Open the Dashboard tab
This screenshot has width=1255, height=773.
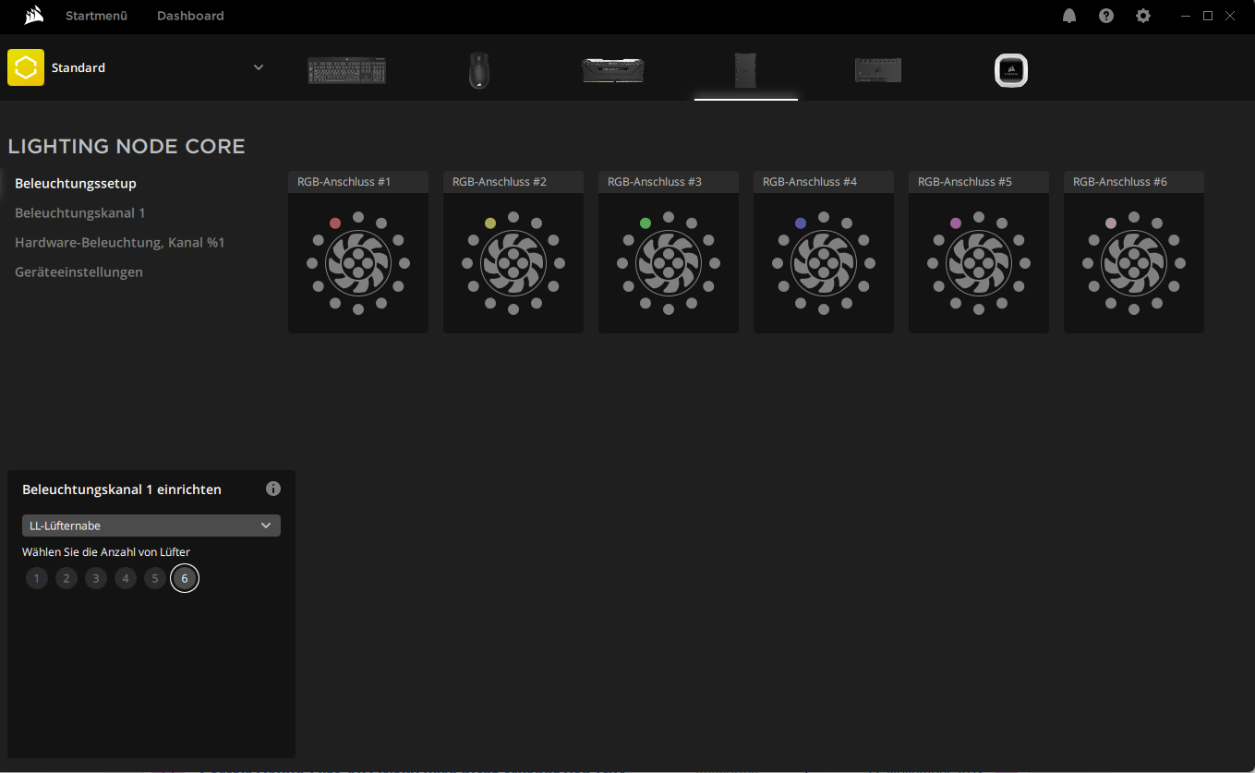(x=190, y=16)
